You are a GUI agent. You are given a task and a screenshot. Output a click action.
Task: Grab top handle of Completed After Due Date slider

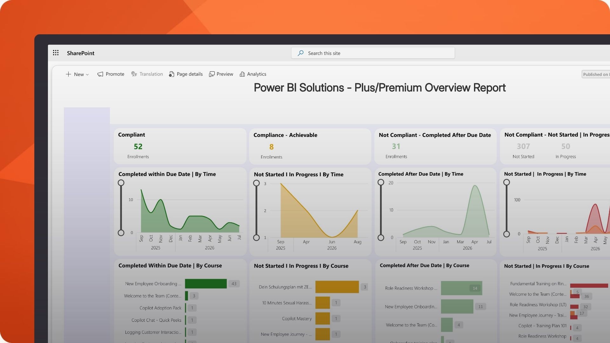381,182
